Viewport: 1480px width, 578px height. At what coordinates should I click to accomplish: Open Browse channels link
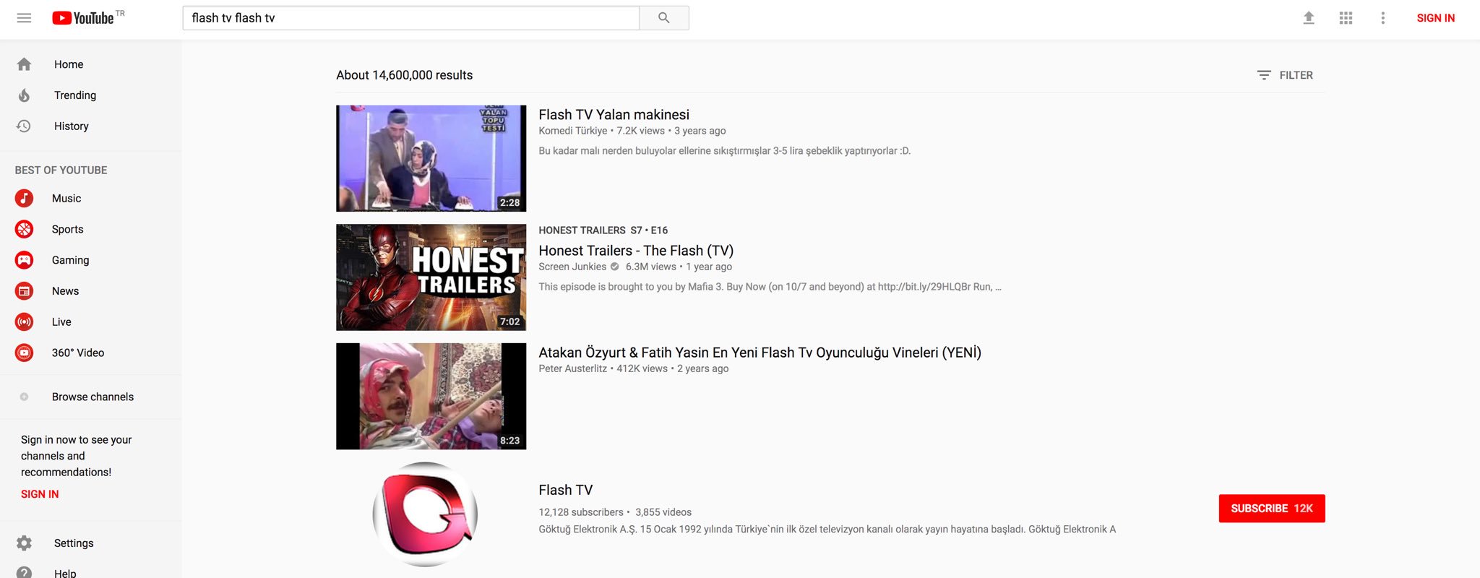click(x=92, y=397)
